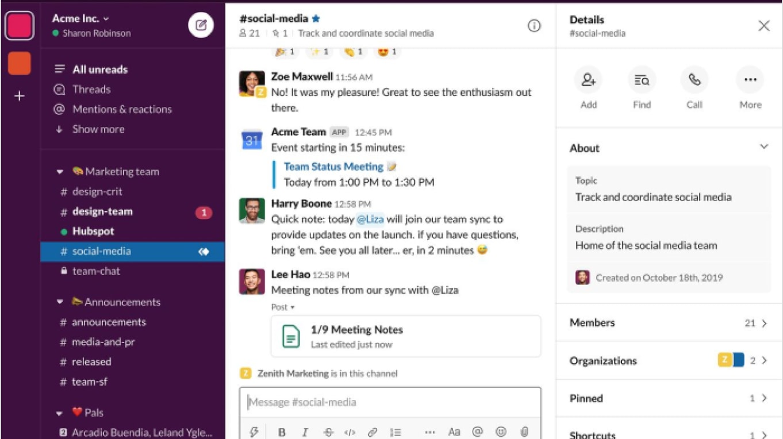Click the Find in channel icon
This screenshot has height=439, width=783.
pyautogui.click(x=642, y=80)
